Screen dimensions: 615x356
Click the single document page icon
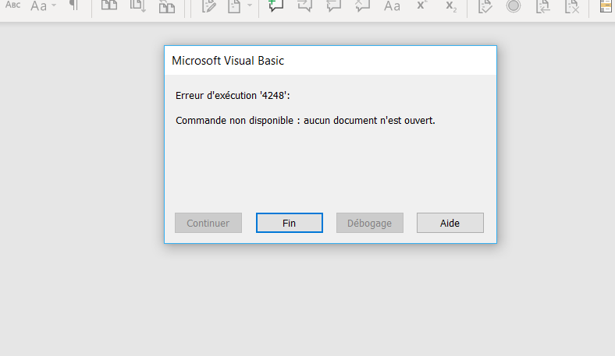[x=235, y=6]
